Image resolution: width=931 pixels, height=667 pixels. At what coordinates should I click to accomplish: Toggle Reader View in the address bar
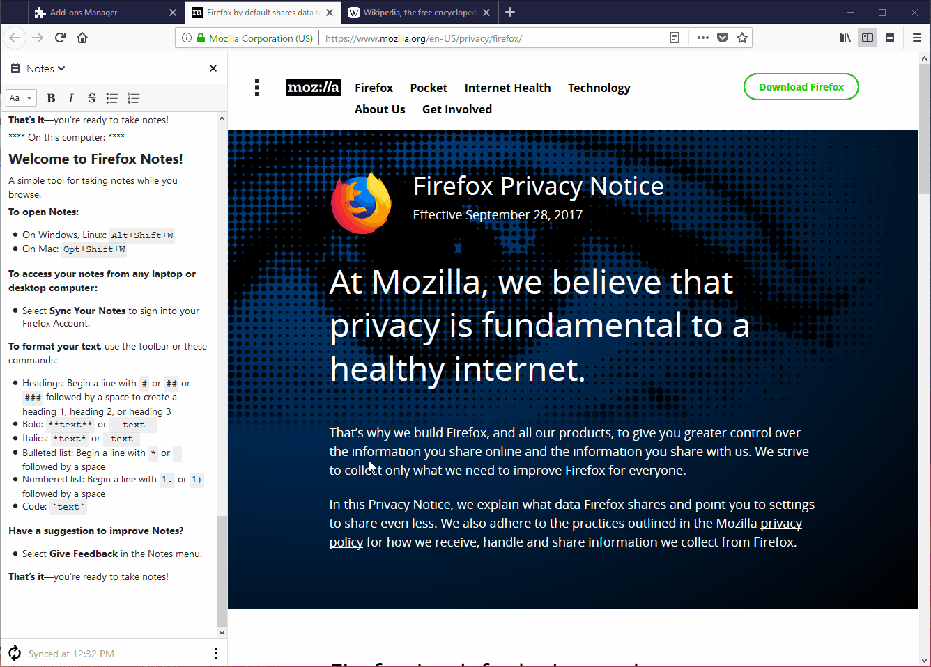tap(675, 38)
